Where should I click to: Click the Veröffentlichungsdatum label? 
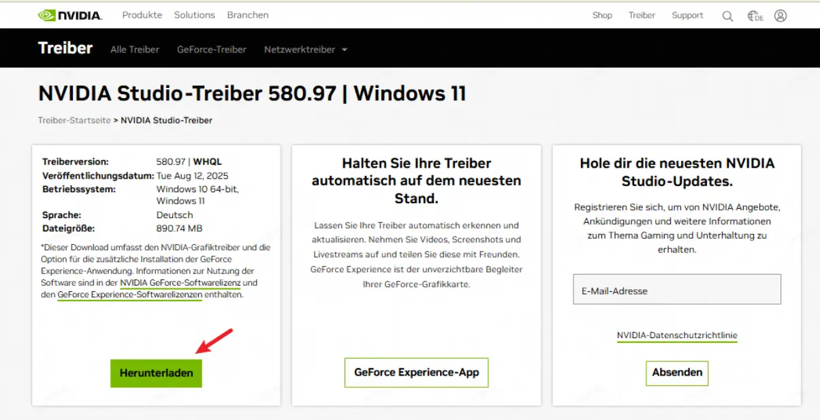pyautogui.click(x=98, y=175)
